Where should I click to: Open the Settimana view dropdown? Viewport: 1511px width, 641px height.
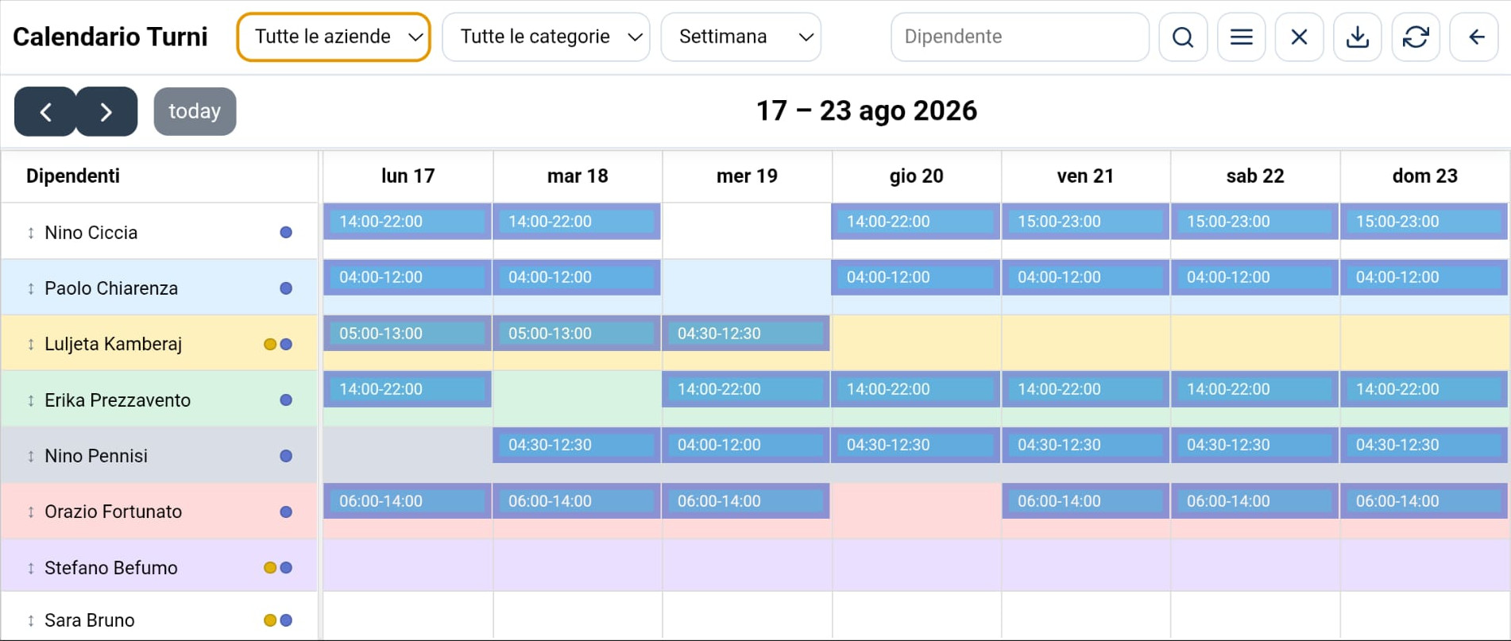coord(740,37)
